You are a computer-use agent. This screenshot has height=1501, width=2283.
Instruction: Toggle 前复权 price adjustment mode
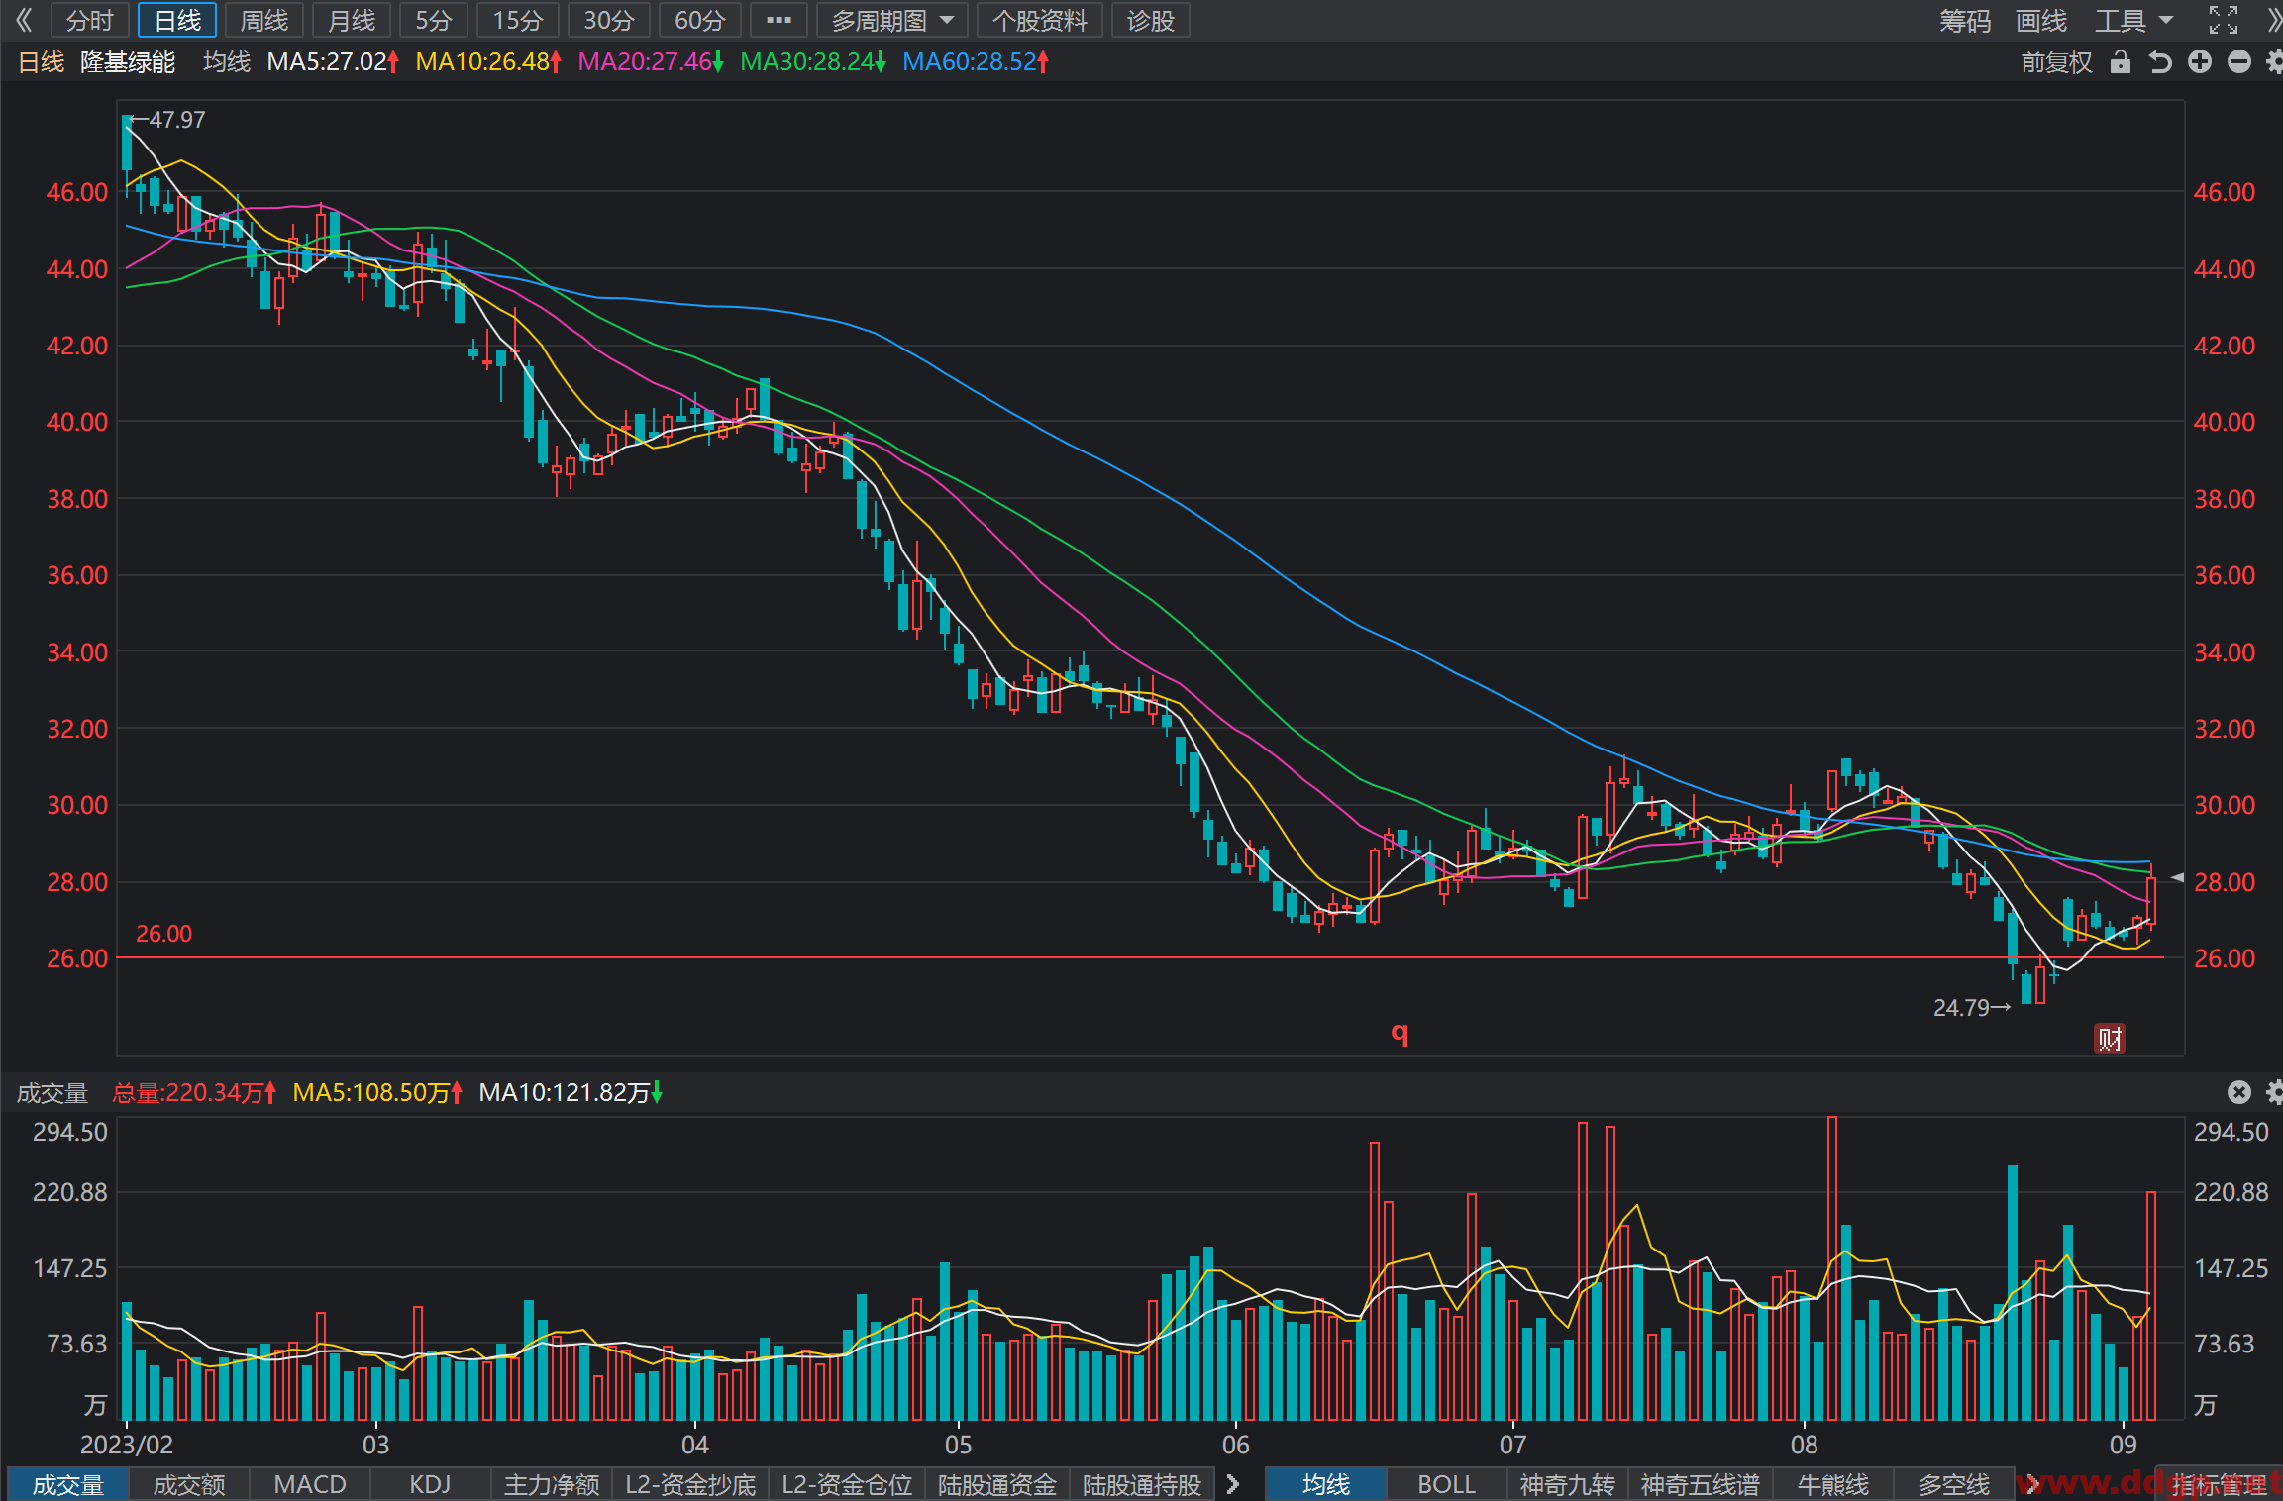pyautogui.click(x=2056, y=62)
